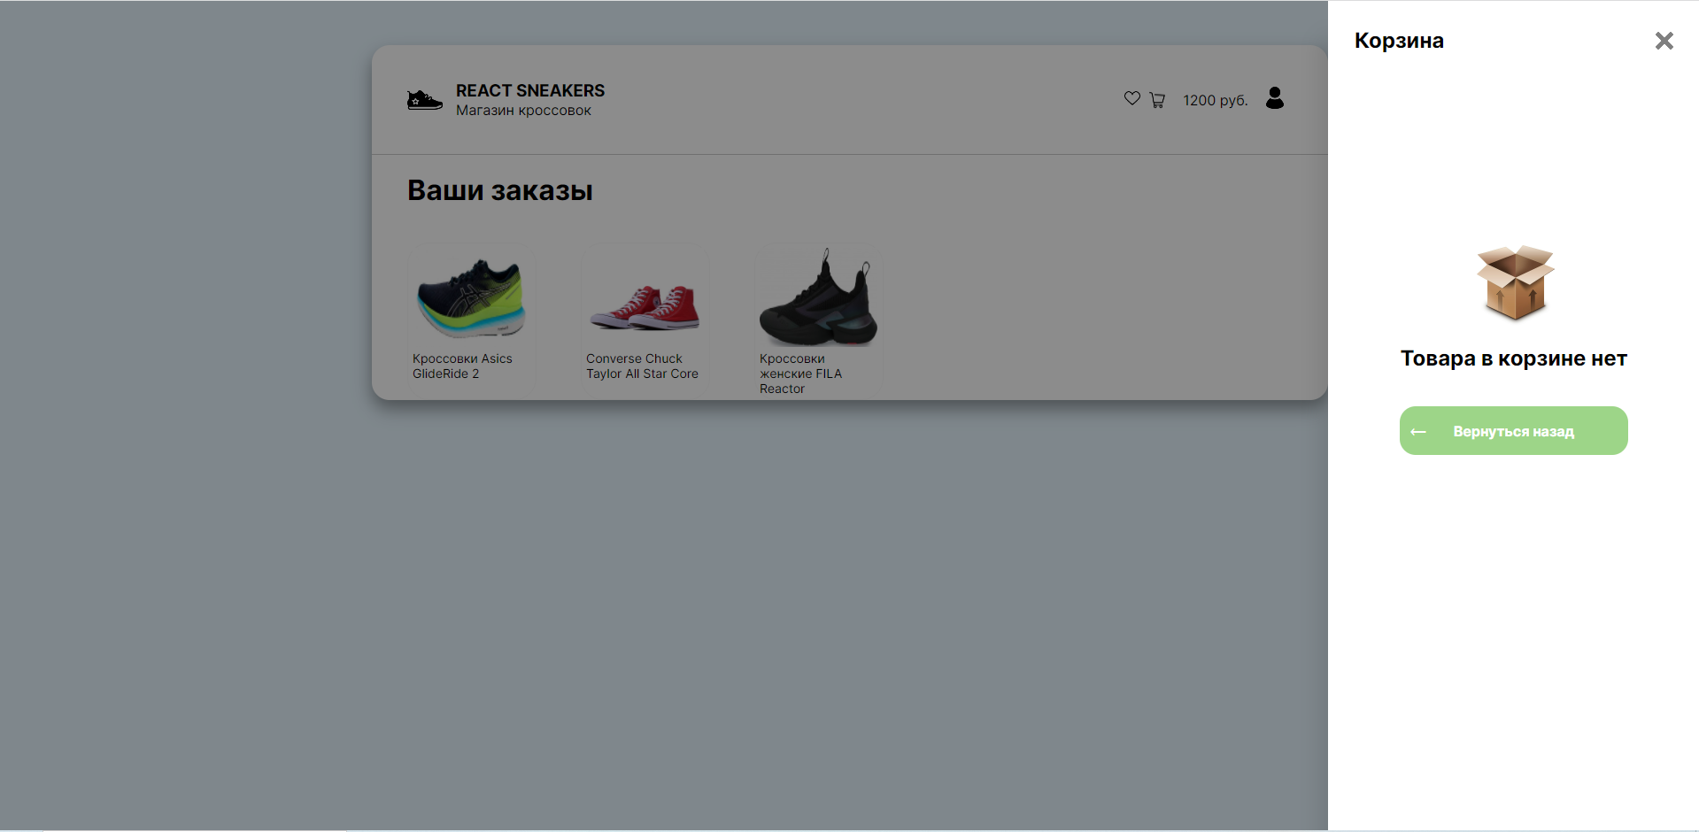Select the black FILA Reactor sneaker image

818,298
